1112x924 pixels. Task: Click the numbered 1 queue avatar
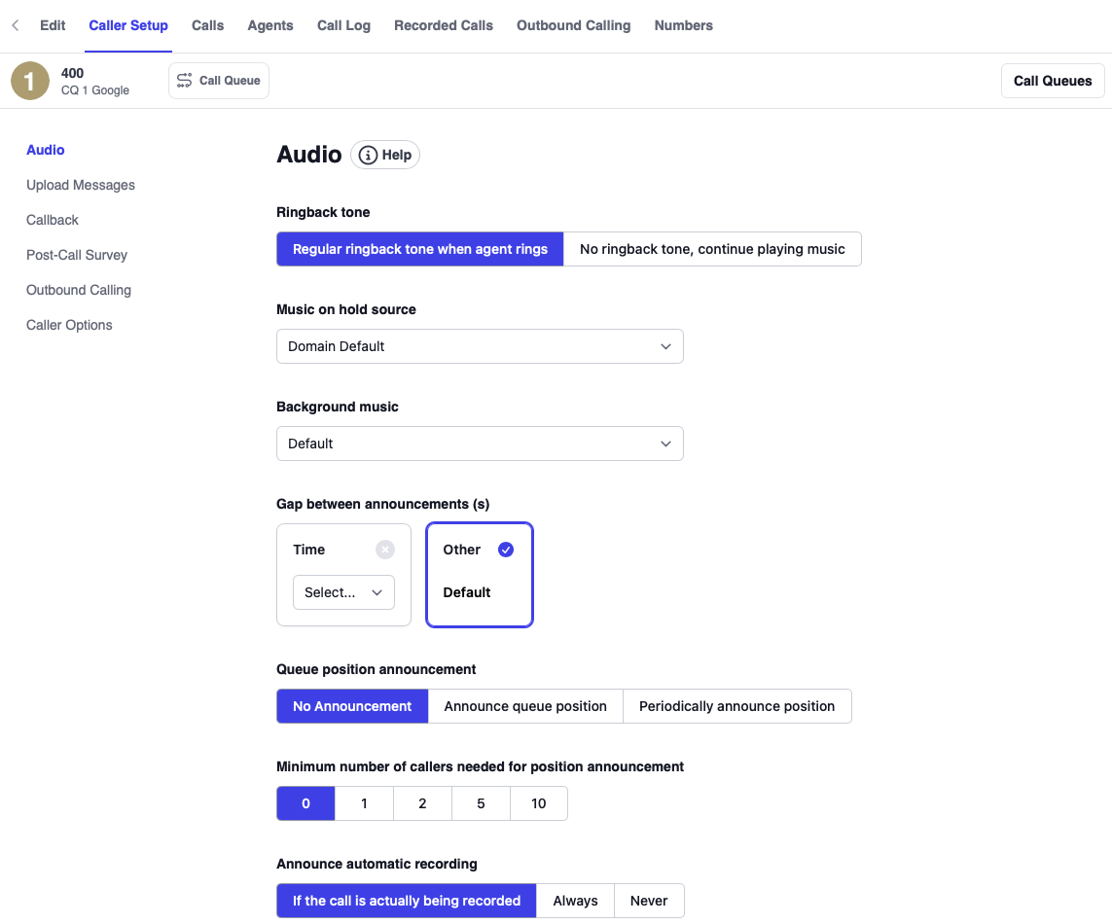(30, 81)
